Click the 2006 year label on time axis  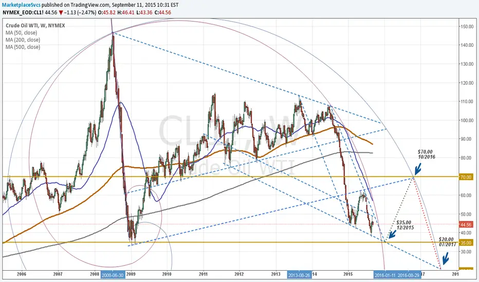click(22, 274)
